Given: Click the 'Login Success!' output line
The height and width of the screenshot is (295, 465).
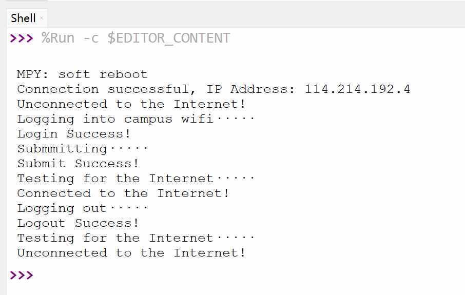Looking at the screenshot, I should pyautogui.click(x=73, y=134).
